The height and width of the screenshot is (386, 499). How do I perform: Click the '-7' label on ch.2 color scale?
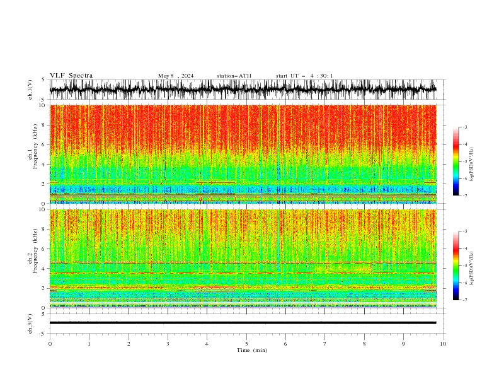pos(464,300)
